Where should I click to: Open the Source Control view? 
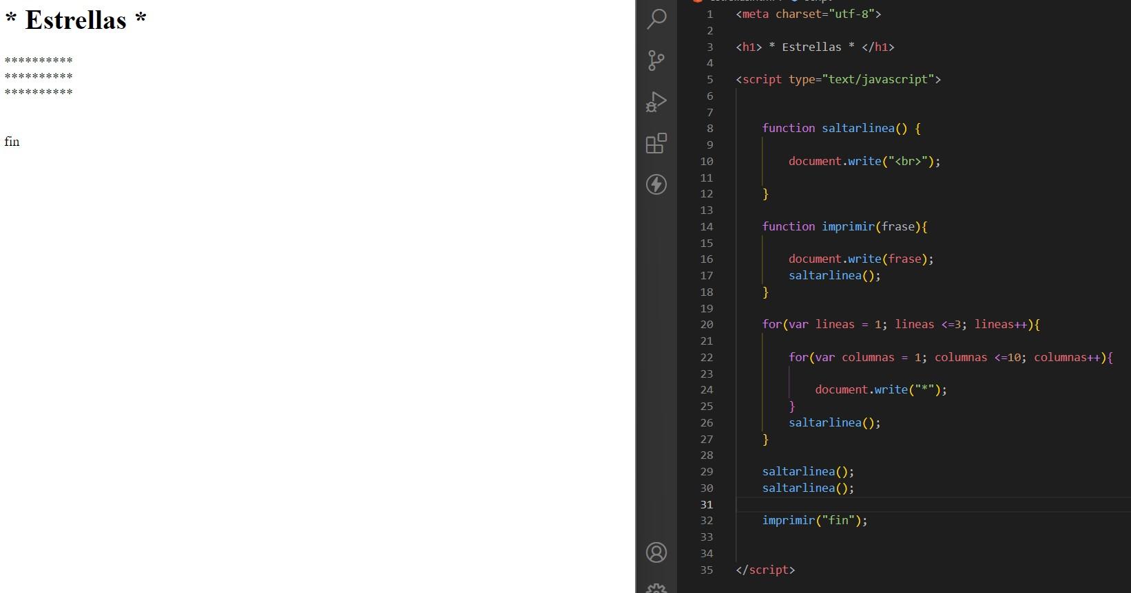point(656,61)
